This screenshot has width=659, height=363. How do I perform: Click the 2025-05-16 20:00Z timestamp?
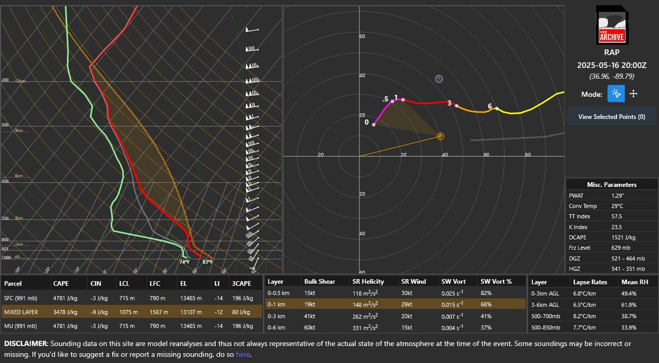click(x=611, y=65)
